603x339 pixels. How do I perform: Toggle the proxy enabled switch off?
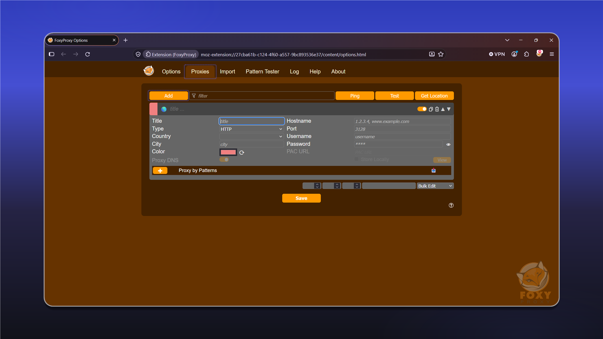coord(422,109)
